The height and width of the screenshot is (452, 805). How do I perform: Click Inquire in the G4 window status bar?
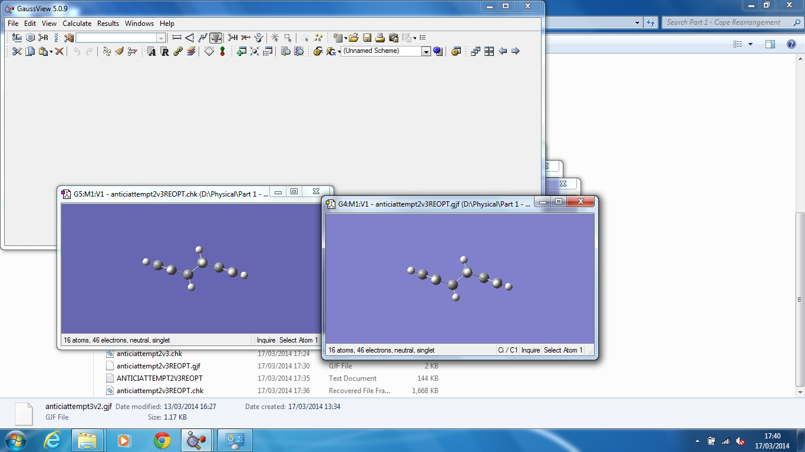pos(530,350)
